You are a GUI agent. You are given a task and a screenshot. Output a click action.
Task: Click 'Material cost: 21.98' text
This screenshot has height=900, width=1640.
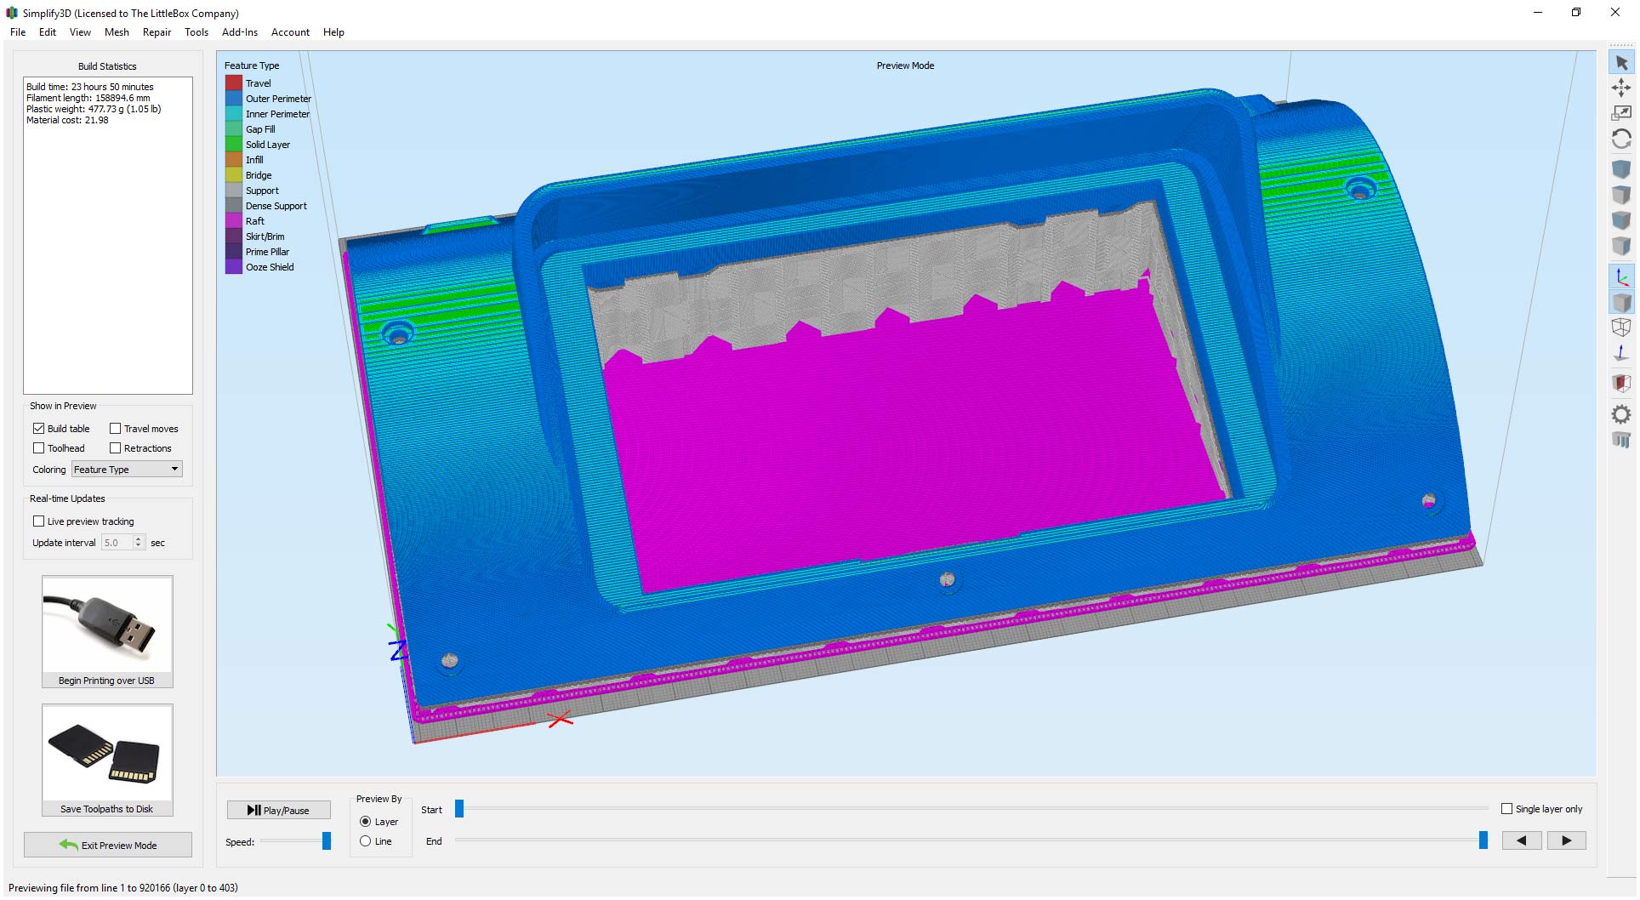(x=67, y=120)
